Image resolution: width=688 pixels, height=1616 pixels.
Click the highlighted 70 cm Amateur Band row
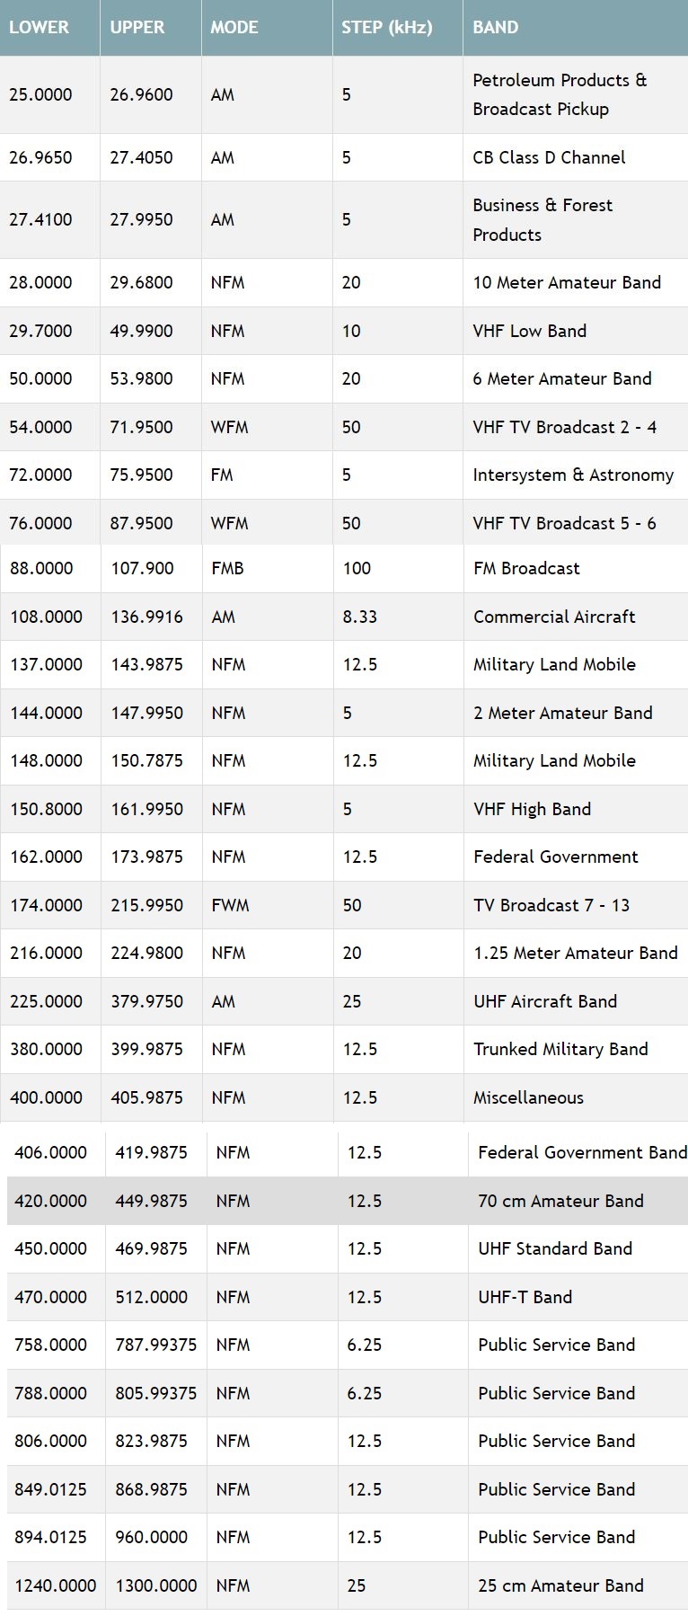pyautogui.click(x=348, y=1201)
